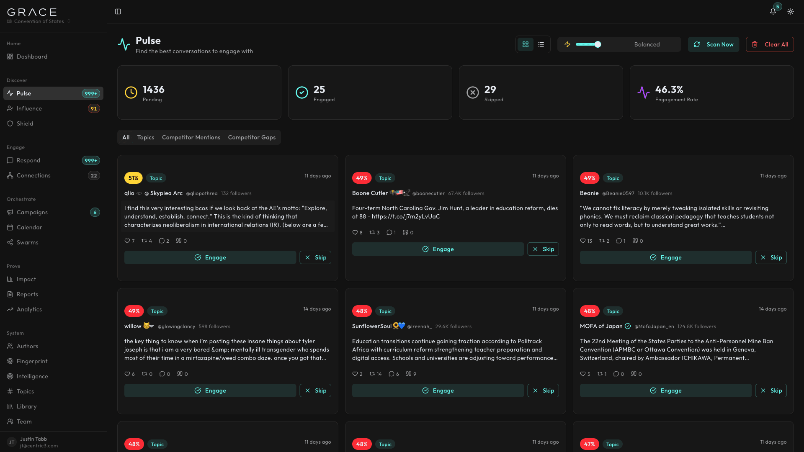Open the Shield section in sidebar
Screen dimensions: 804x452
(x=25, y=123)
